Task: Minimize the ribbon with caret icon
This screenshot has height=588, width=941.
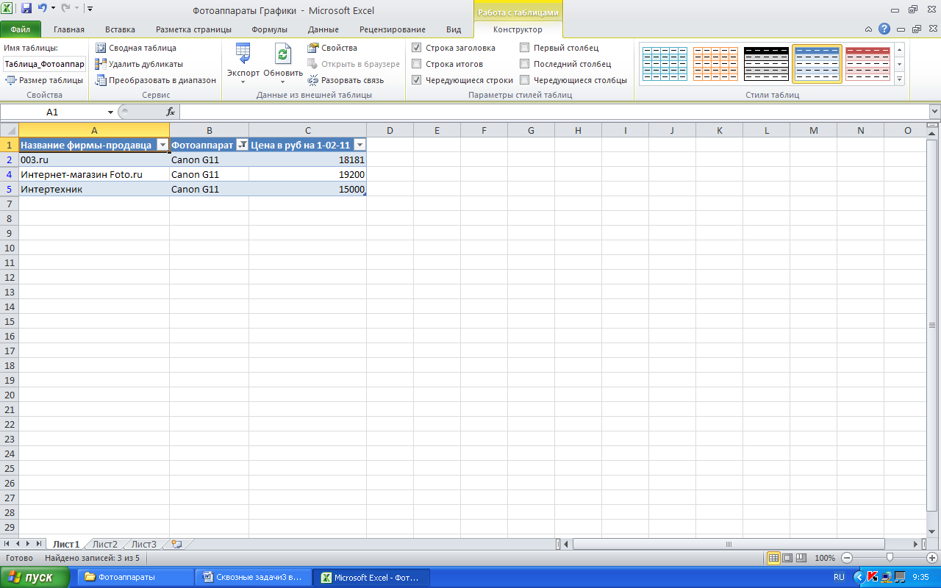Action: coord(869,29)
